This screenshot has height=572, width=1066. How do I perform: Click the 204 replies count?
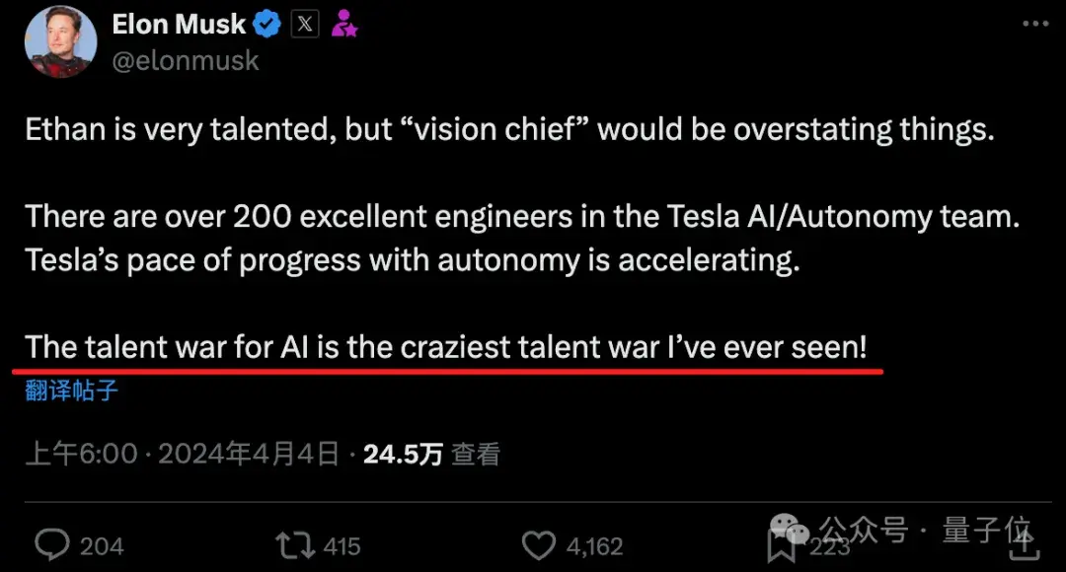click(x=102, y=545)
